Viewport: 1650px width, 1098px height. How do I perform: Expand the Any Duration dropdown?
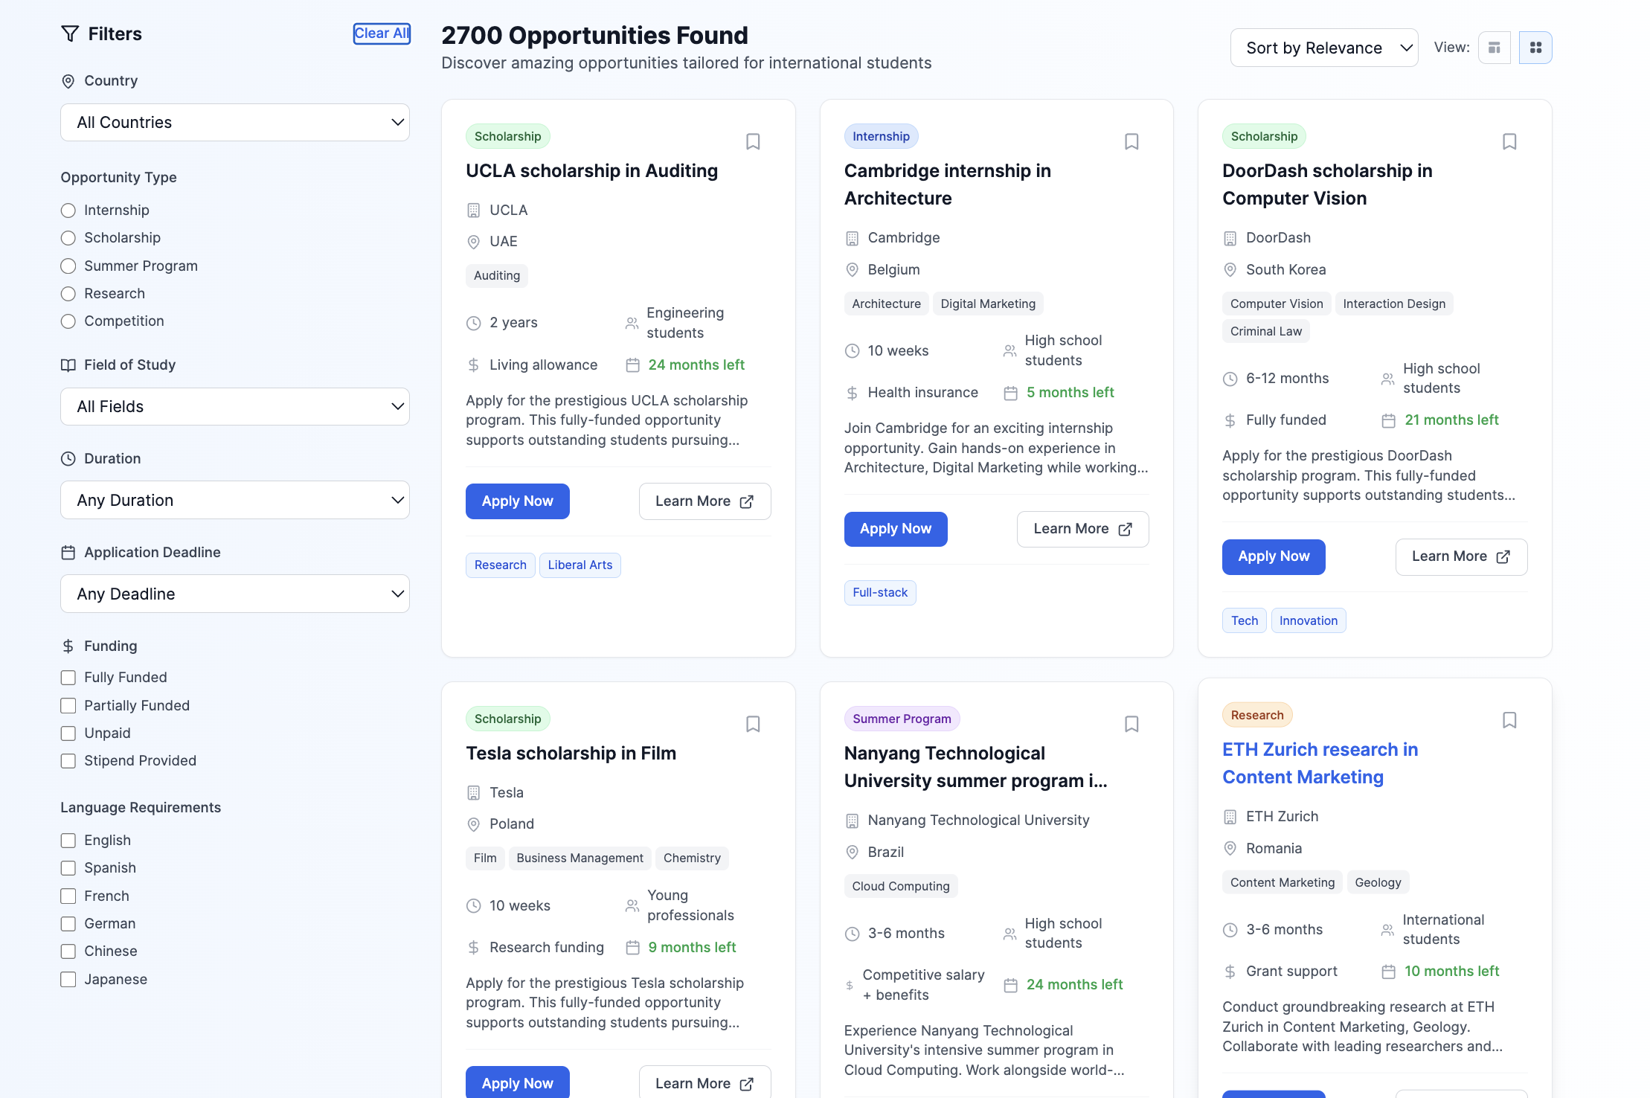point(235,501)
